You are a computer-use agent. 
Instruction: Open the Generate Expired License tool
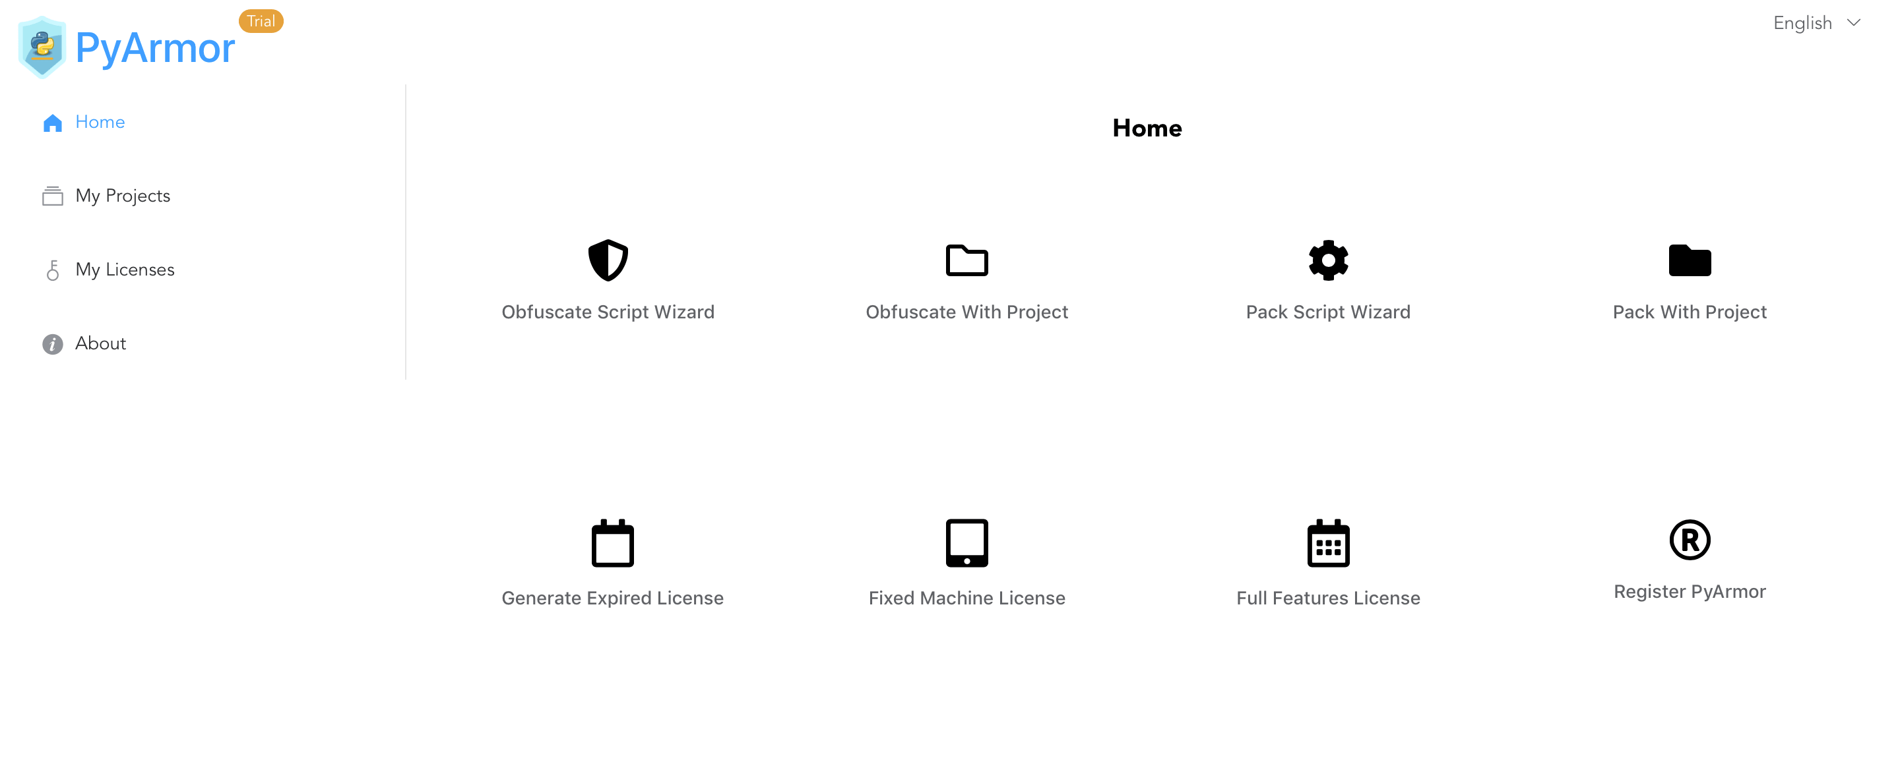tap(612, 562)
